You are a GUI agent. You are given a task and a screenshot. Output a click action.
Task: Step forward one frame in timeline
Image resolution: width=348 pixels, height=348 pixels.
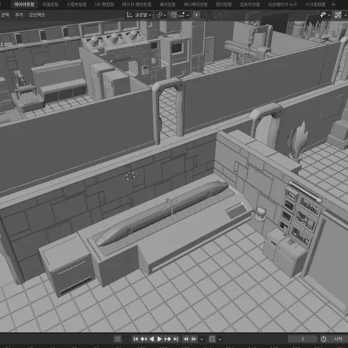193,339
